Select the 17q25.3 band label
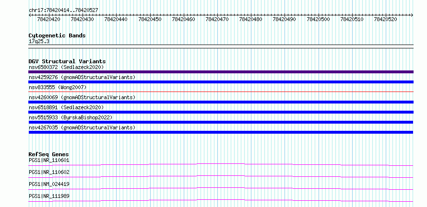Image resolution: width=427 pixels, height=207 pixels. tap(39, 42)
